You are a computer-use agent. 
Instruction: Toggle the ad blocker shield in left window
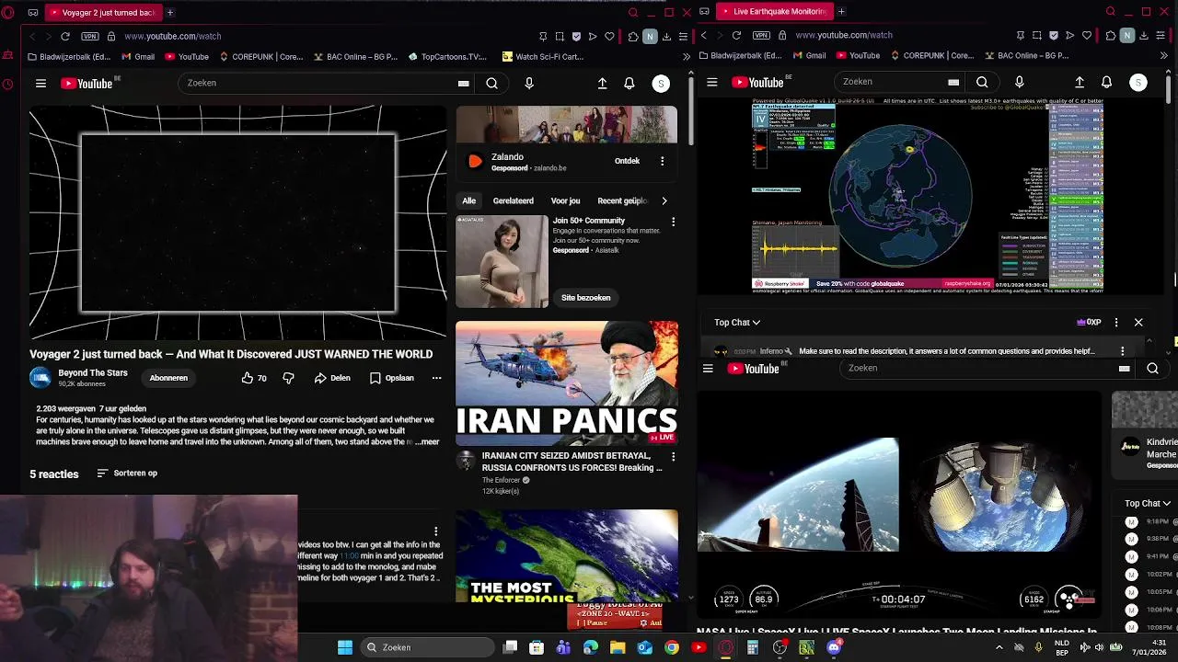[x=576, y=36]
